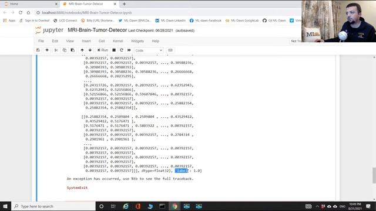Open taskbar clock and date
This screenshot has width=376, height=211.
(355, 206)
